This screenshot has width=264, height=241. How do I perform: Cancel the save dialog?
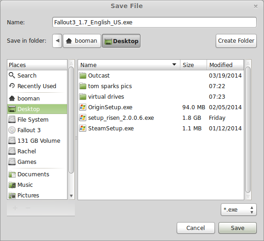pyautogui.click(x=196, y=228)
